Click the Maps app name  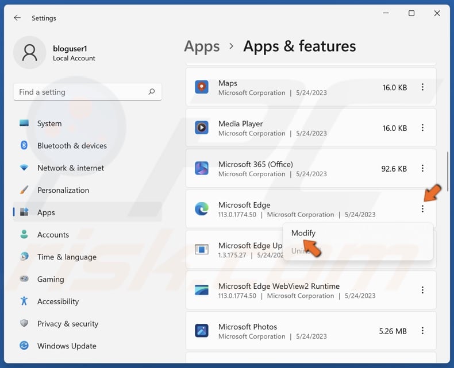pos(228,83)
